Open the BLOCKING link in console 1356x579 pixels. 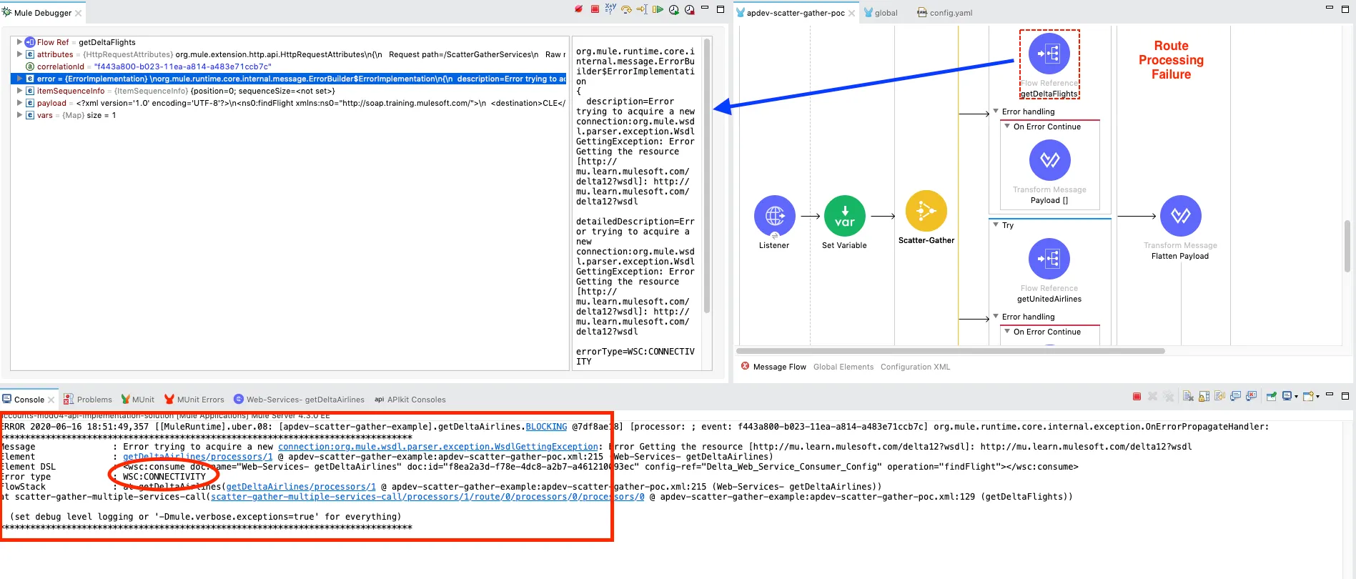(546, 427)
